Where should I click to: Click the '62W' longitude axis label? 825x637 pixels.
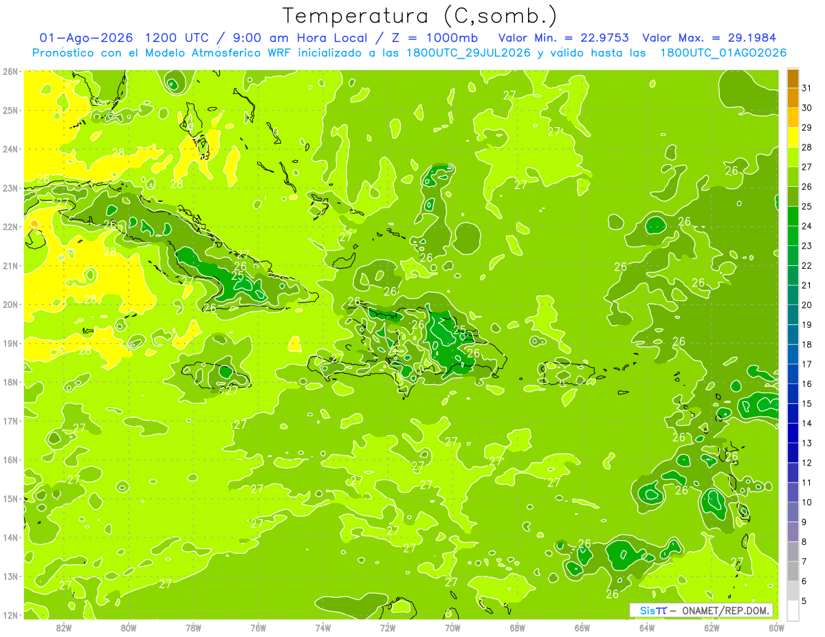[712, 628]
